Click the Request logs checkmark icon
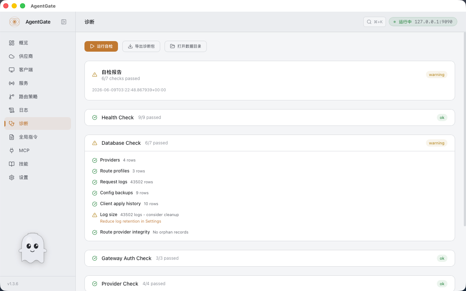The height and width of the screenshot is (291, 466). click(95, 182)
